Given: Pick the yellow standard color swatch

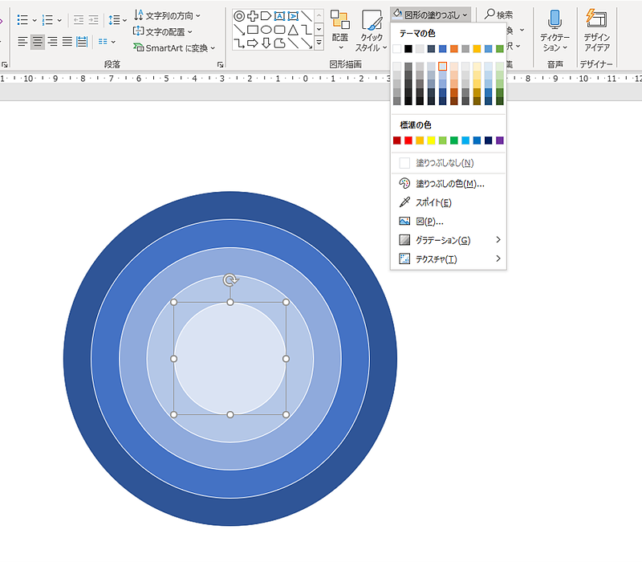Looking at the screenshot, I should pos(431,140).
